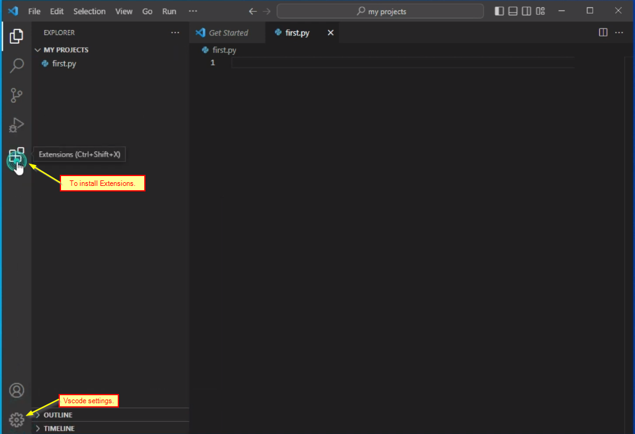Split the editor using the layout icon
Screen dimensions: 635x434
click(x=602, y=32)
